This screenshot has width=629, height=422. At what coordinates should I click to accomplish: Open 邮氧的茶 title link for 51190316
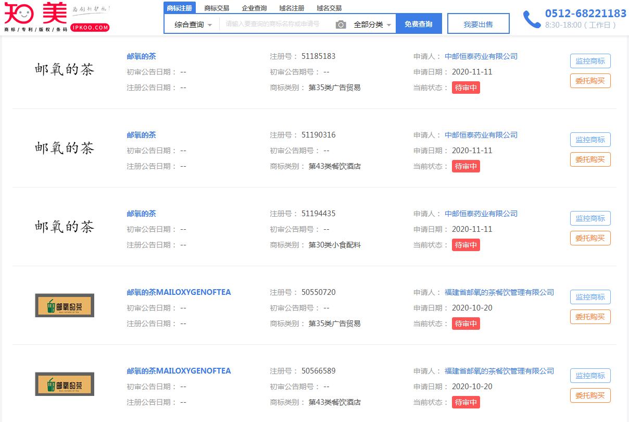[141, 135]
